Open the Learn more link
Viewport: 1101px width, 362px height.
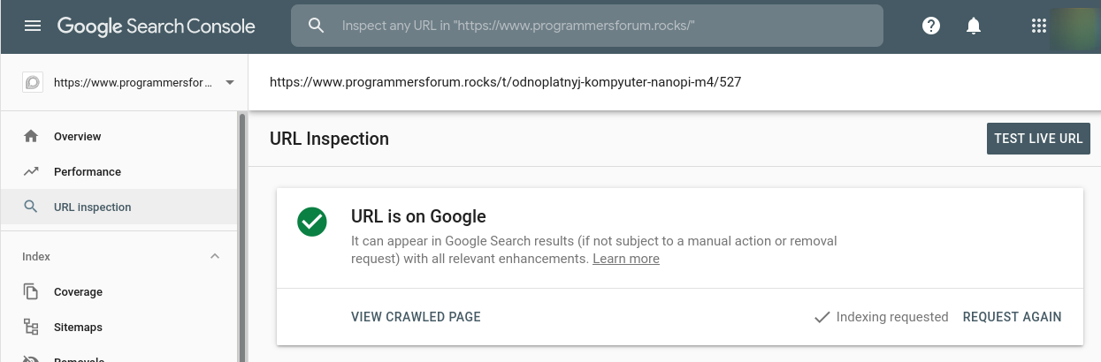[x=626, y=259]
